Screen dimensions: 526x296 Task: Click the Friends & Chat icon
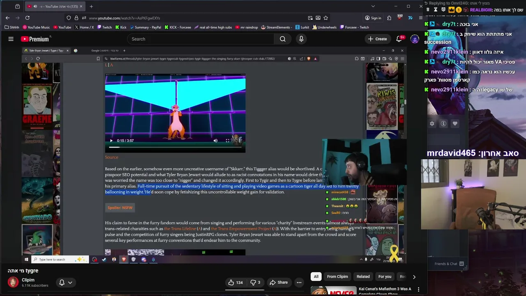point(461,264)
